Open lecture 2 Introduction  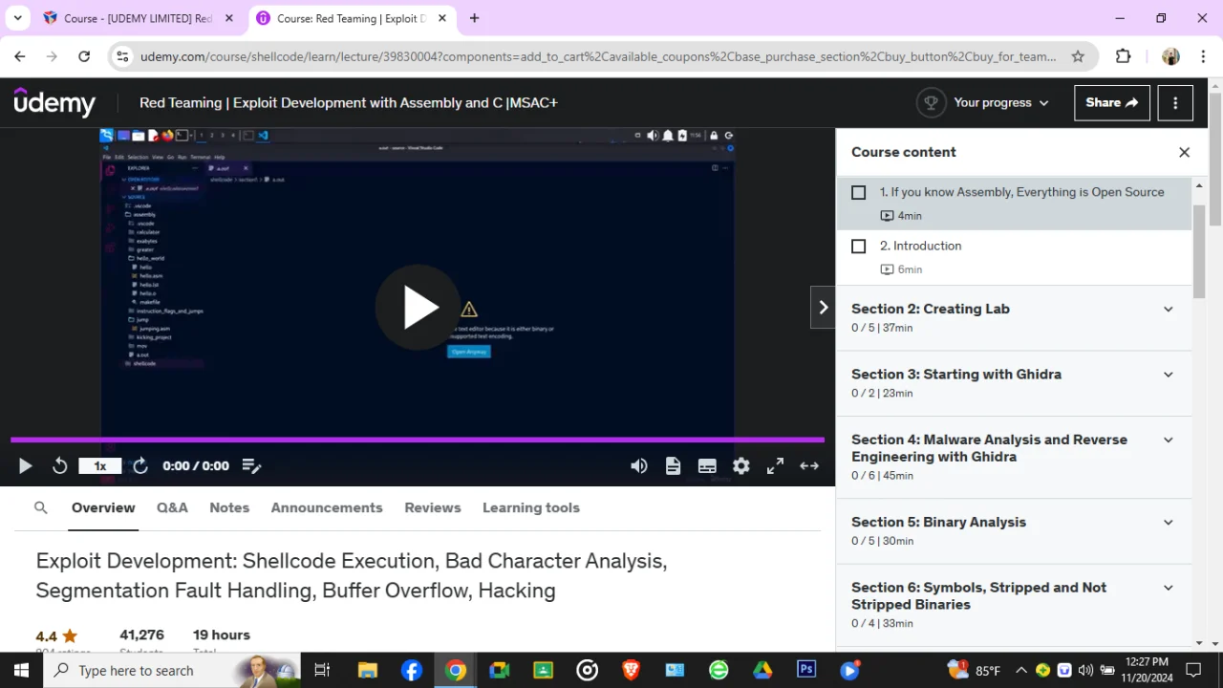1014,257
